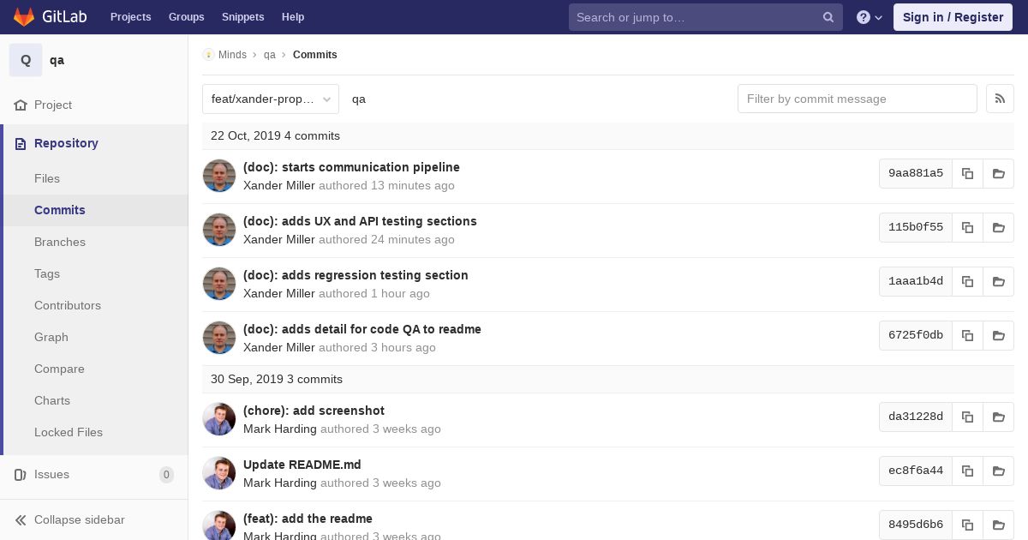Viewport: 1028px width, 540px height.
Task: Copy commit SHA 1aaa1b4d
Action: (967, 281)
